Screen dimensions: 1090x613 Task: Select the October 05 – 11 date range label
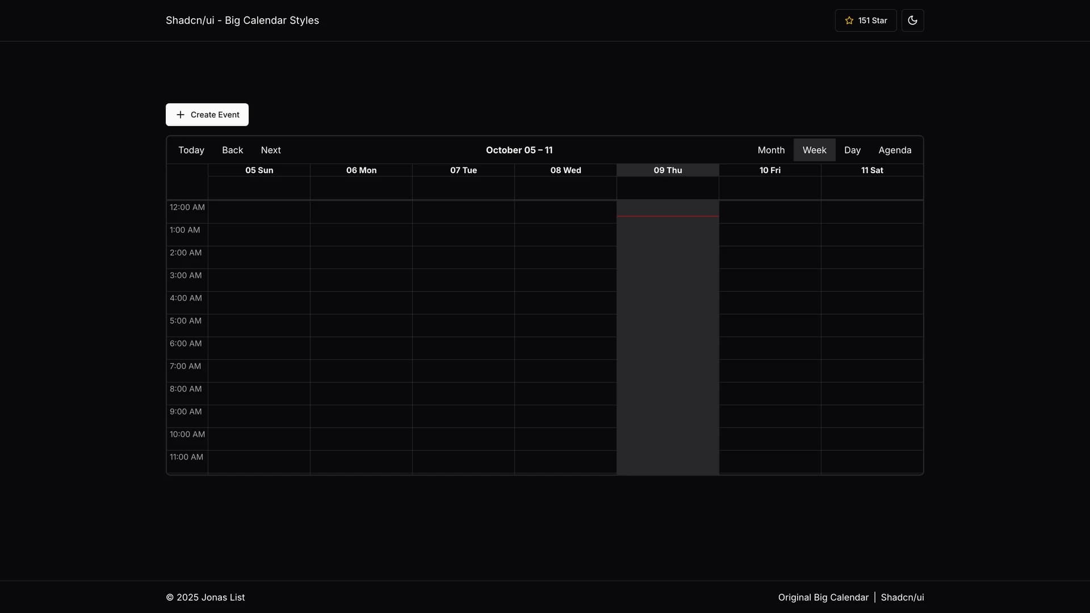(519, 150)
